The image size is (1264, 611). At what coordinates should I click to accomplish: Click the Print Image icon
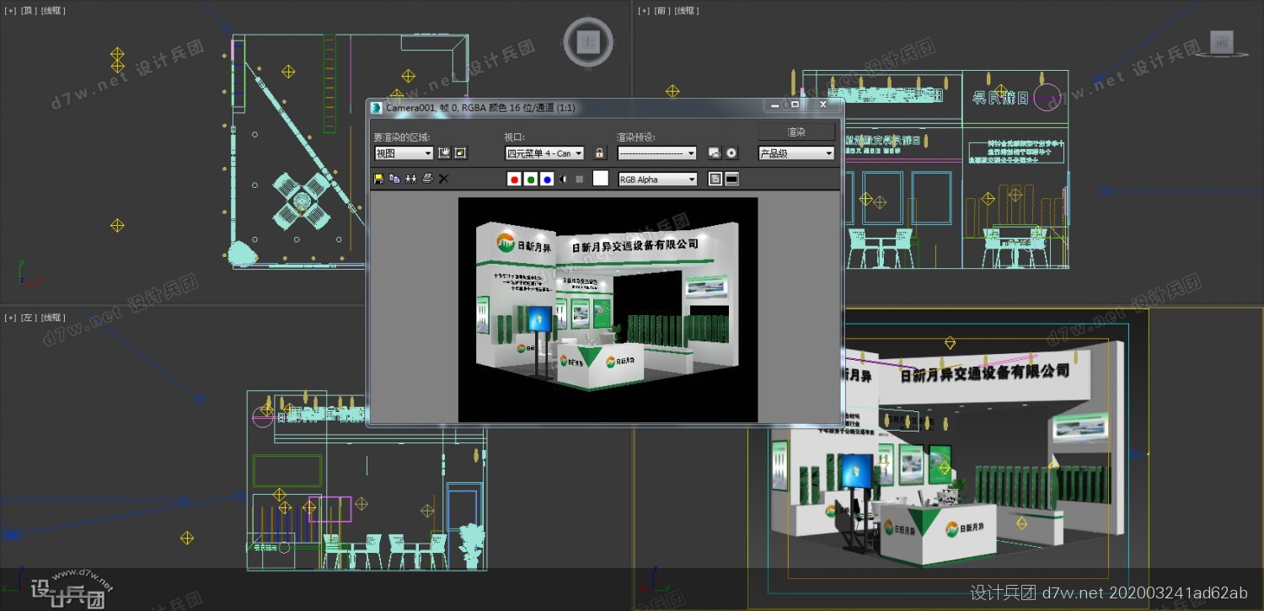pyautogui.click(x=427, y=179)
